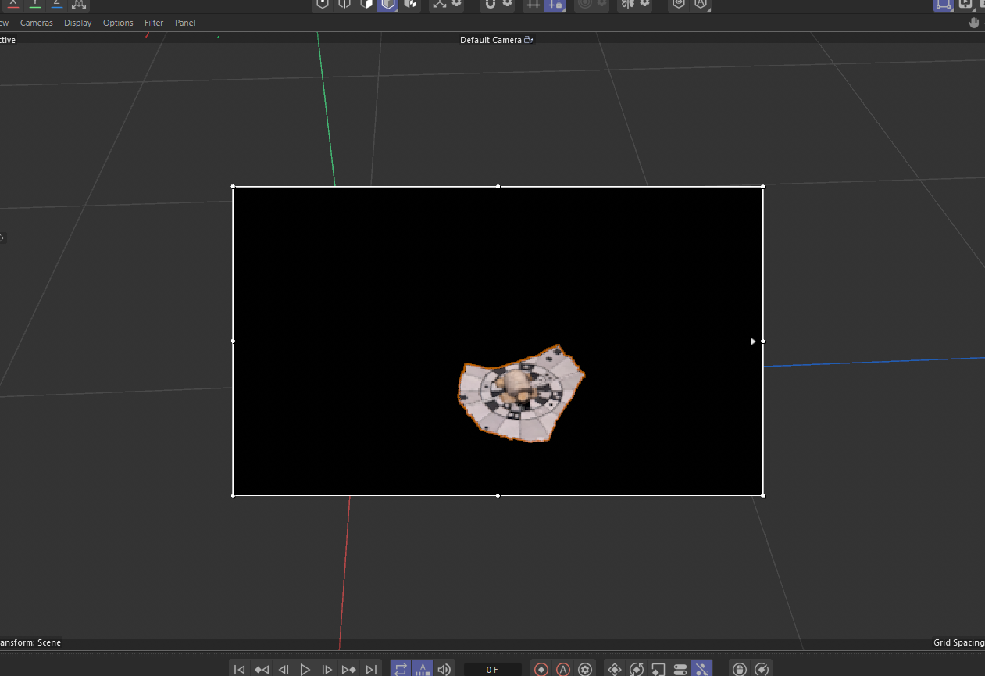This screenshot has height=676, width=985.
Task: Open the keyframe record options gear icon
Action: coord(586,669)
